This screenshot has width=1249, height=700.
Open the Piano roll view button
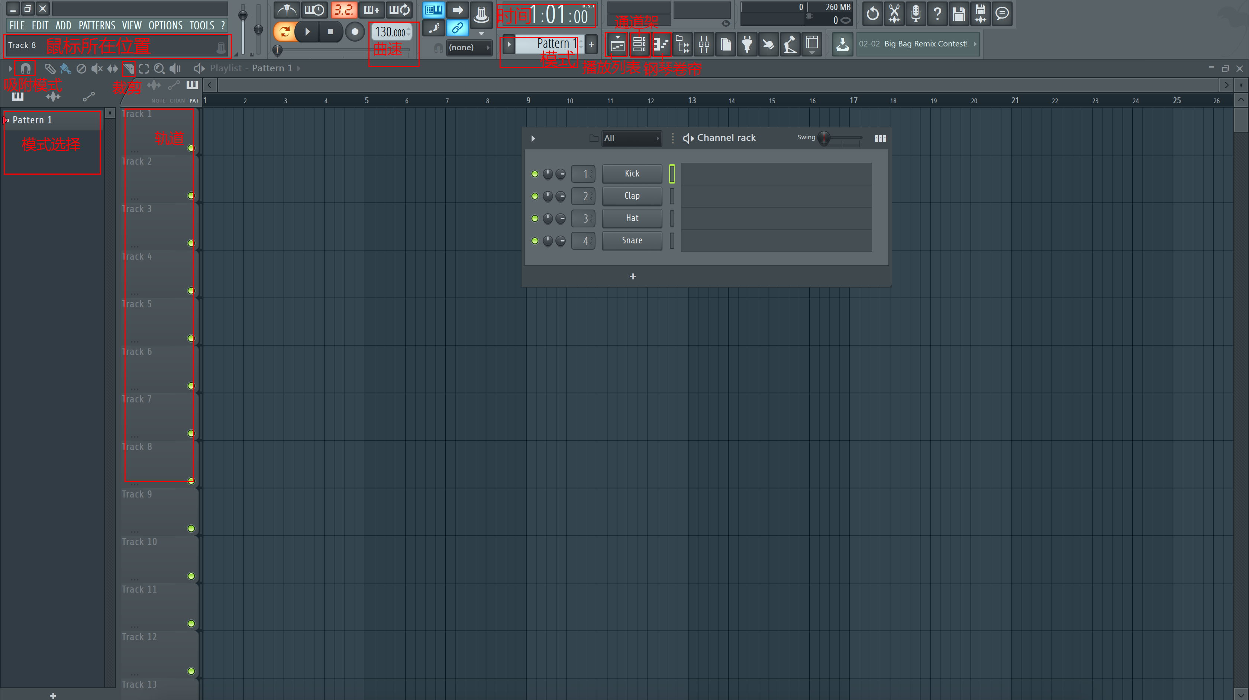click(661, 45)
